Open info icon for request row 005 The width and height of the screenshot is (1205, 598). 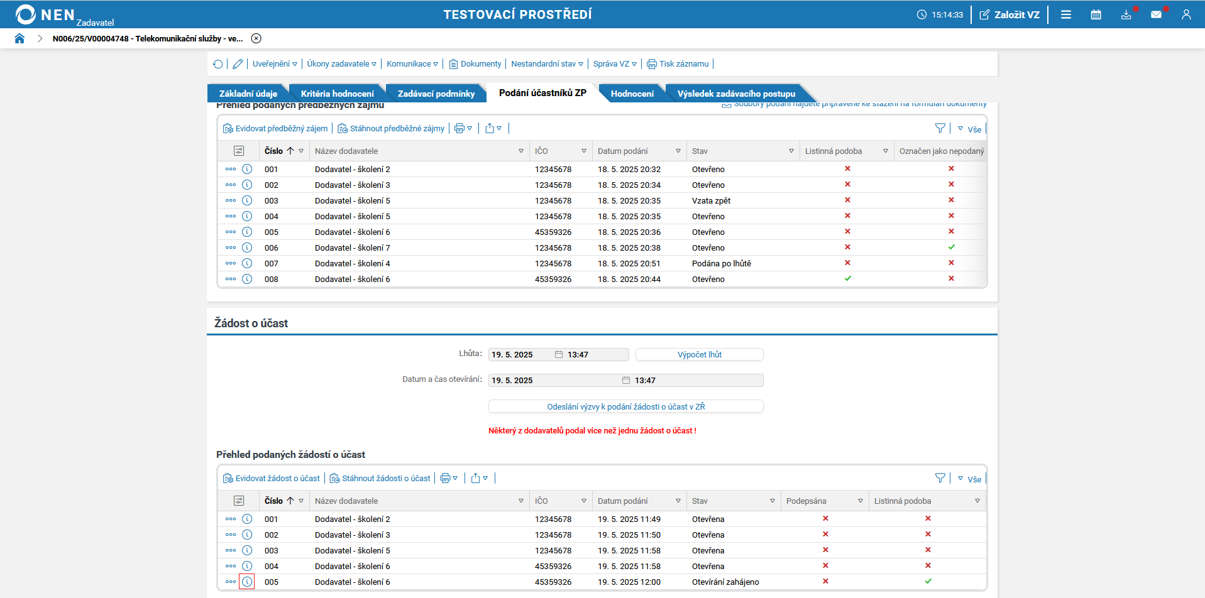click(x=247, y=582)
